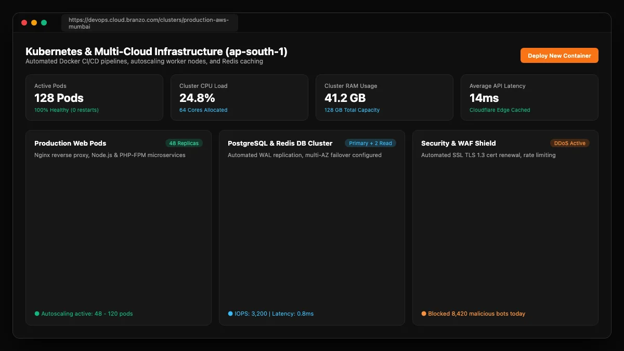Select the 48 Replicas badge
The width and height of the screenshot is (624, 351).
184,143
